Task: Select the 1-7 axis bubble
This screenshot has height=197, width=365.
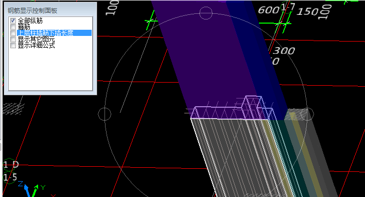Action: click(287, 7)
